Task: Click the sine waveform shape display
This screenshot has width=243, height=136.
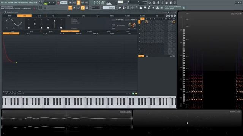Action: pos(14,22)
